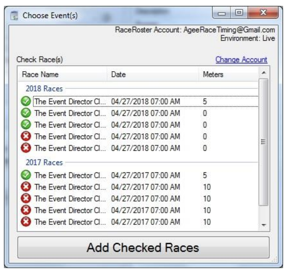Screen dimensions: 287x272
Task: Uncheck the third 2018 race with green check
Action: (26, 125)
